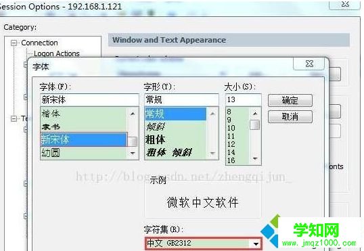Select Connection in the Category tree
Viewport: 364px width, 251px height.
click(39, 43)
